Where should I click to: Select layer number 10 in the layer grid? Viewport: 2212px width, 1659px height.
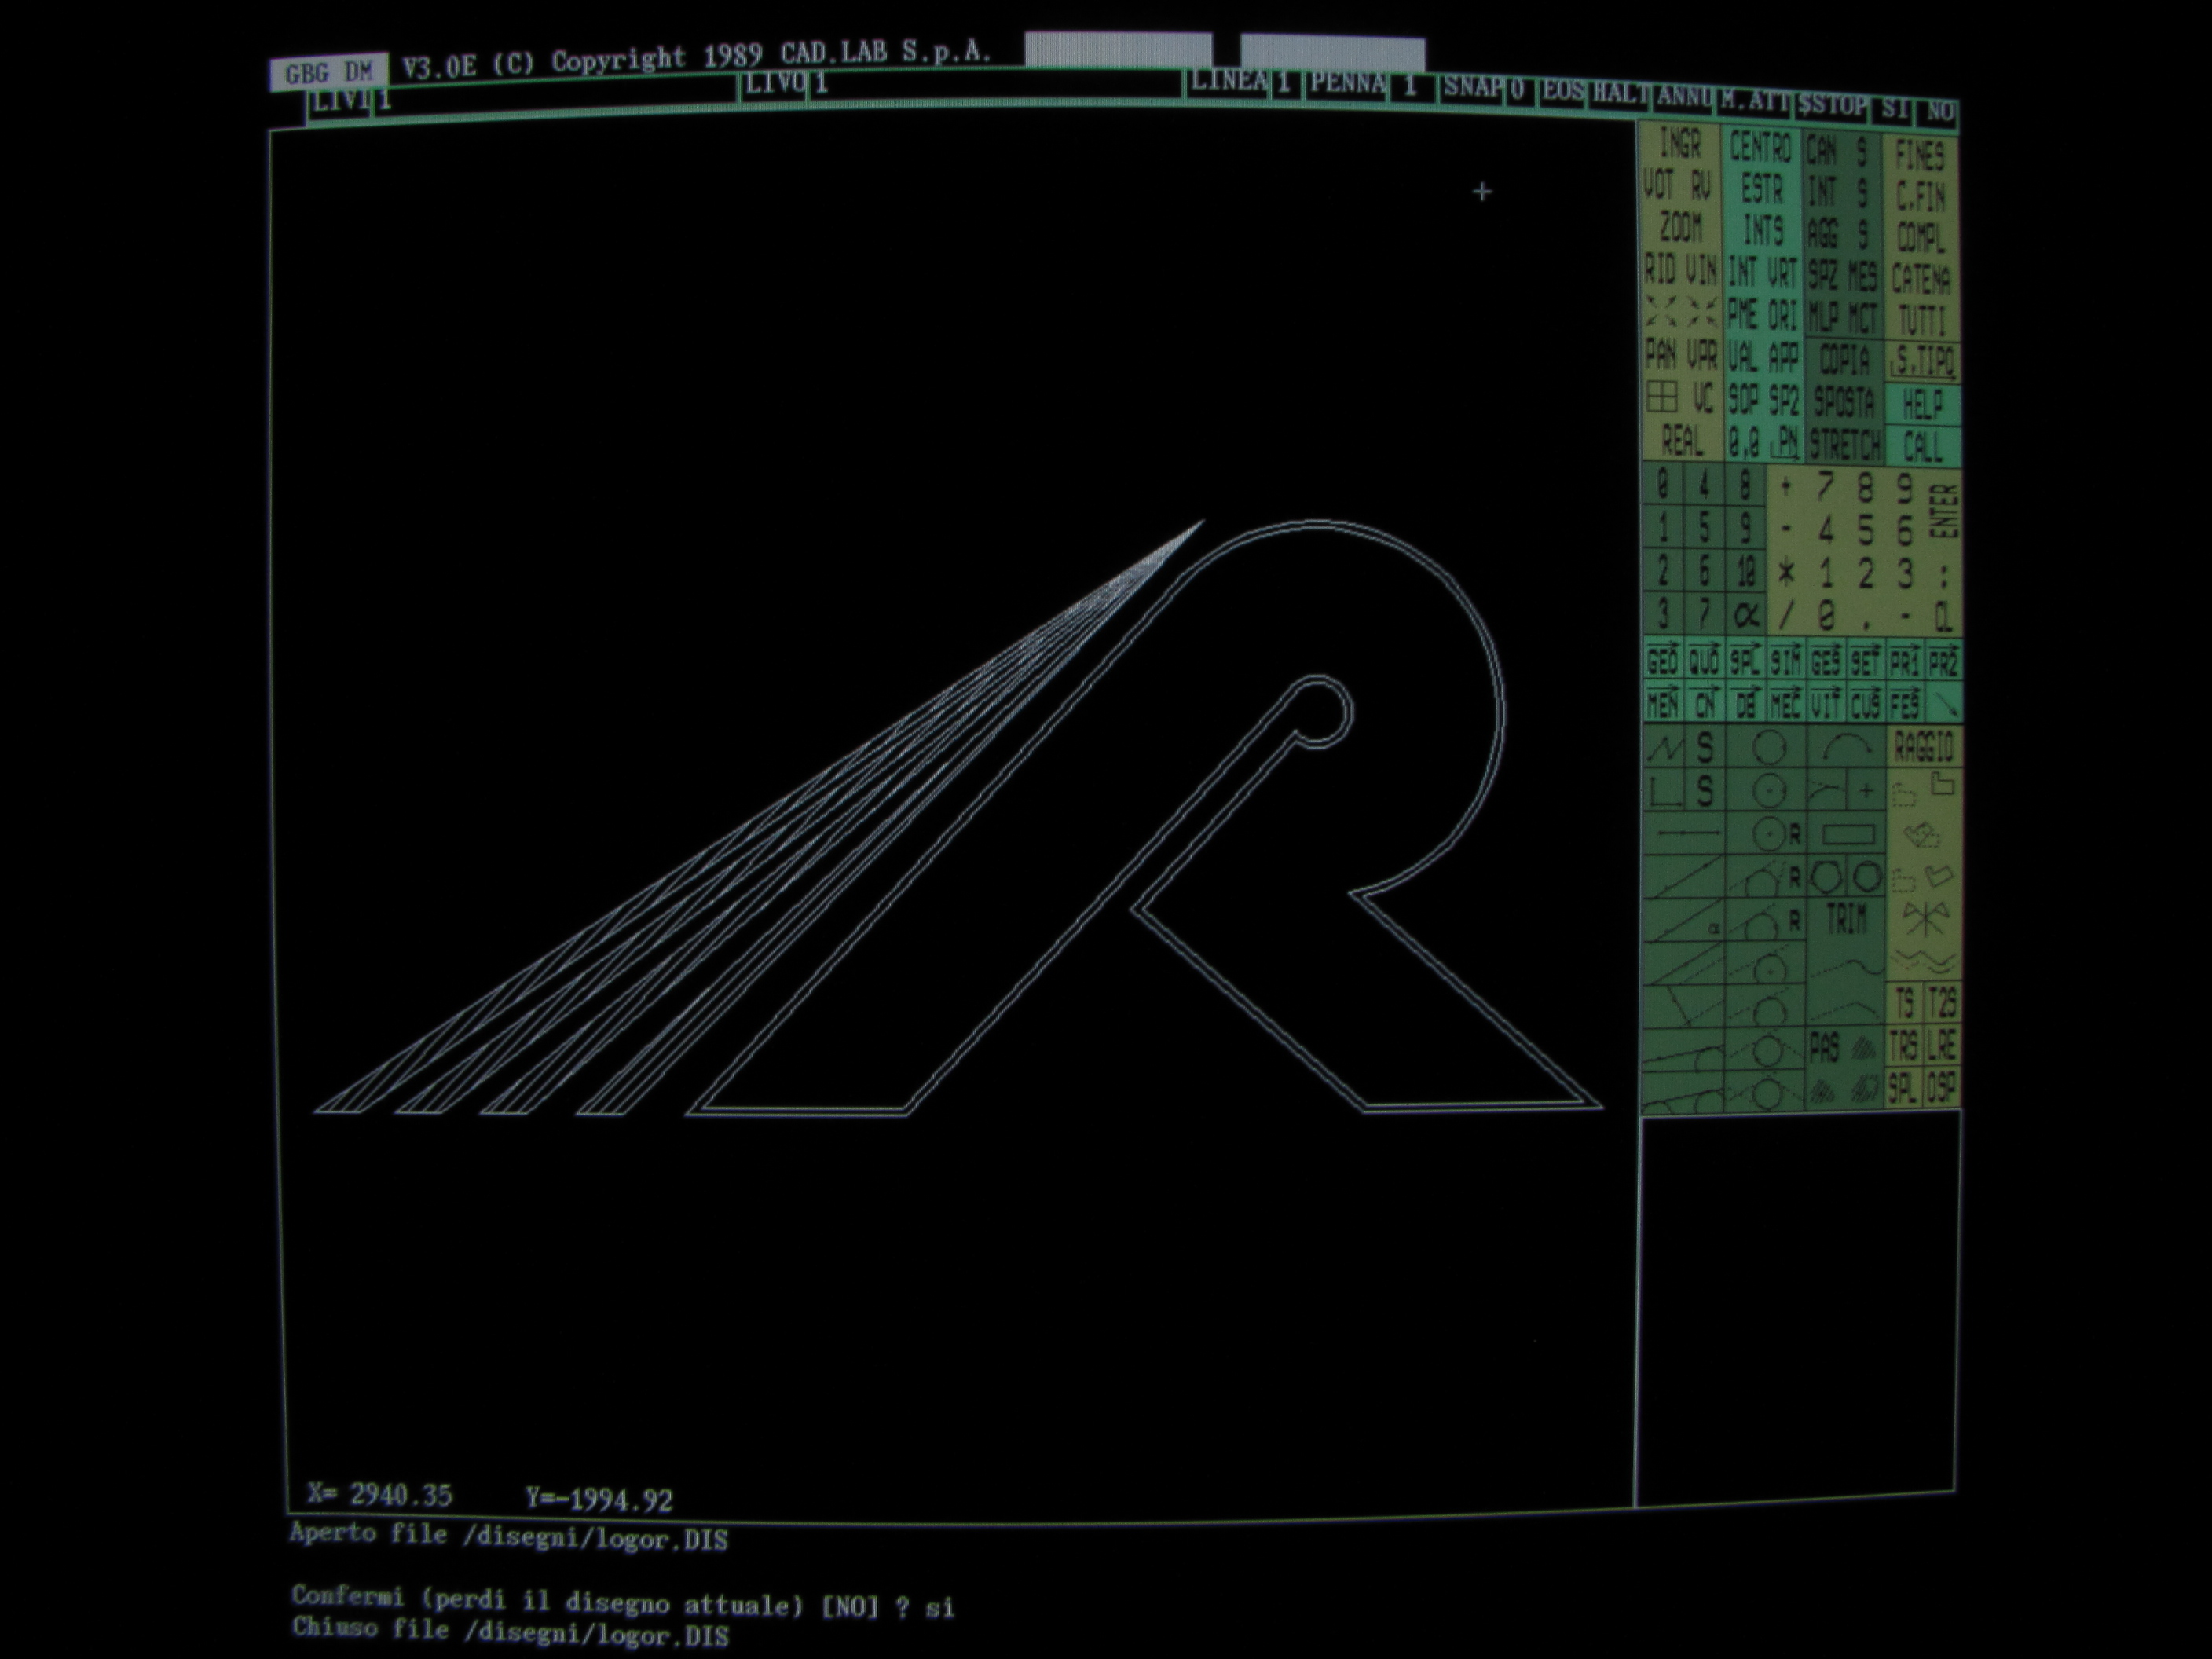(1747, 572)
